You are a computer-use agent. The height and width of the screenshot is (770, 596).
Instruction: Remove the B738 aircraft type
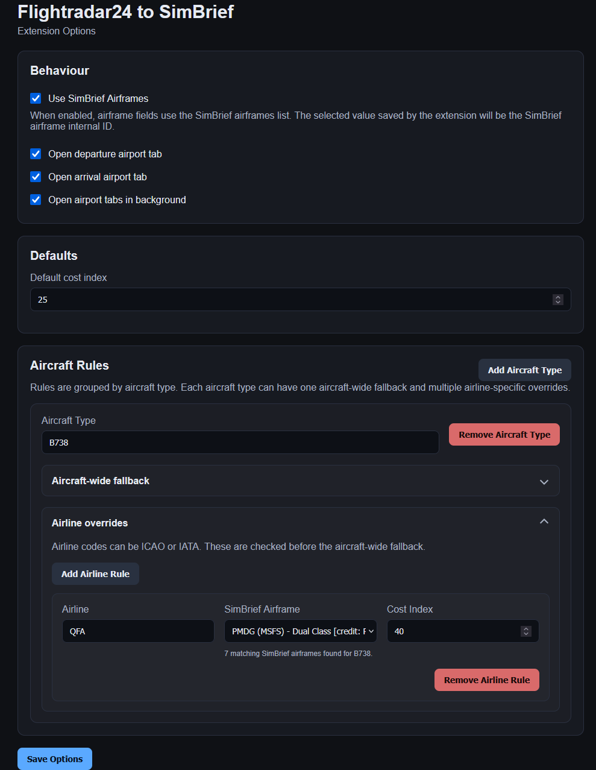(x=504, y=434)
